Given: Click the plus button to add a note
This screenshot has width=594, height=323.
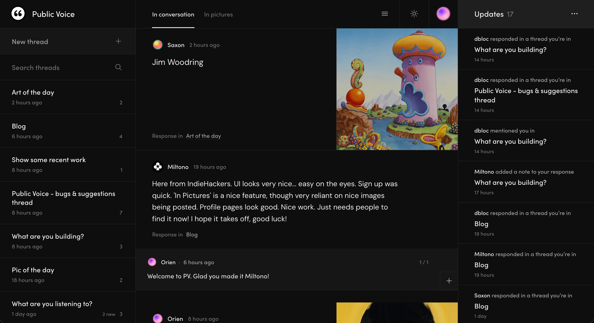Looking at the screenshot, I should [449, 281].
